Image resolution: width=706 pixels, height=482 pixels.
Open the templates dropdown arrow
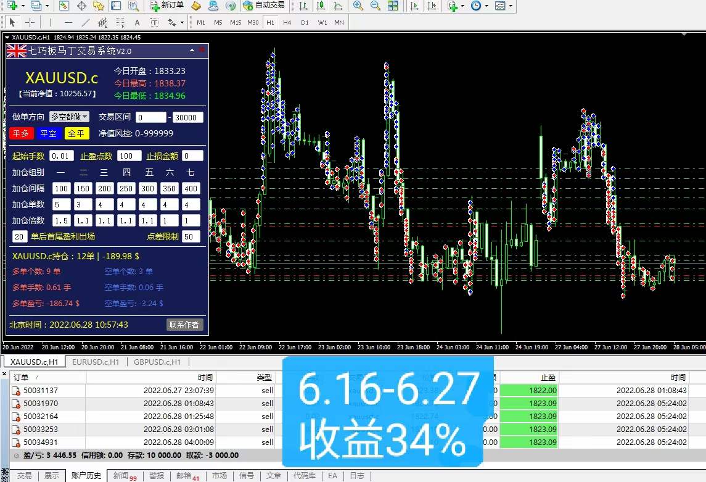[511, 6]
